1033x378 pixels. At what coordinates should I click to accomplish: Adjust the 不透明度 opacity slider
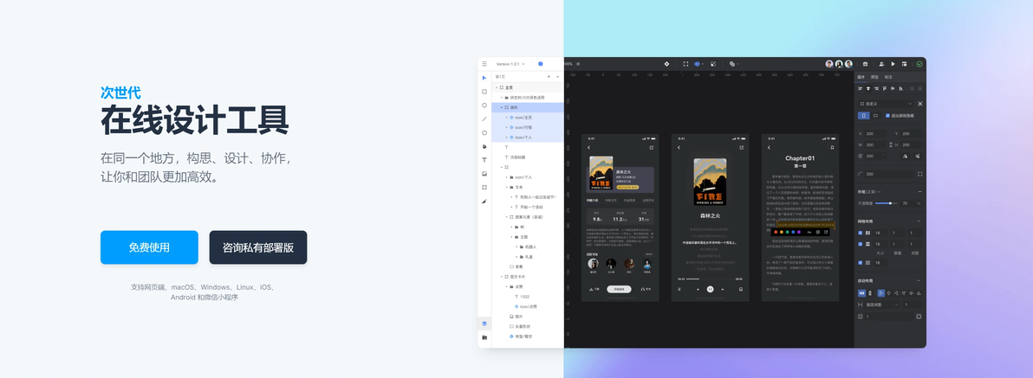click(885, 203)
